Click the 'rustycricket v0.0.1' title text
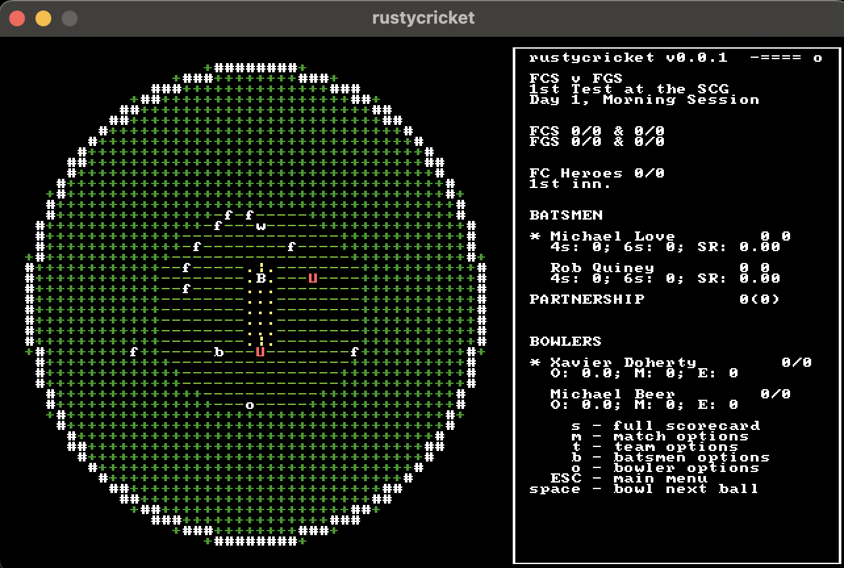 [629, 58]
